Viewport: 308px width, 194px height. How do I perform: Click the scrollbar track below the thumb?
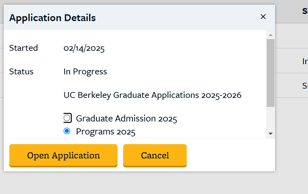[270, 119]
